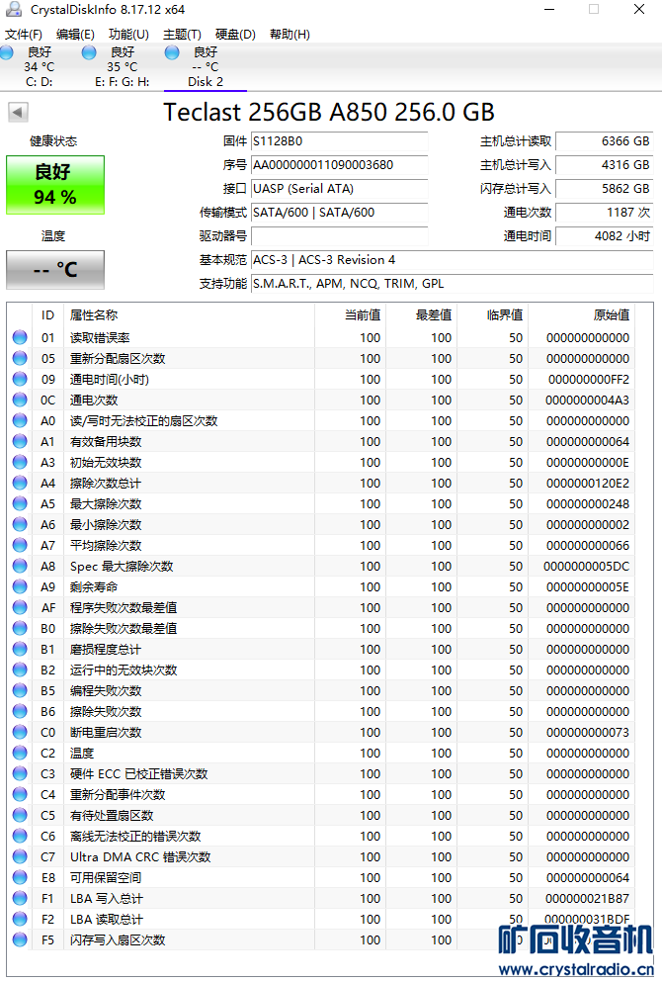Click status orb for attribute B0
662x982 pixels.
(20, 628)
